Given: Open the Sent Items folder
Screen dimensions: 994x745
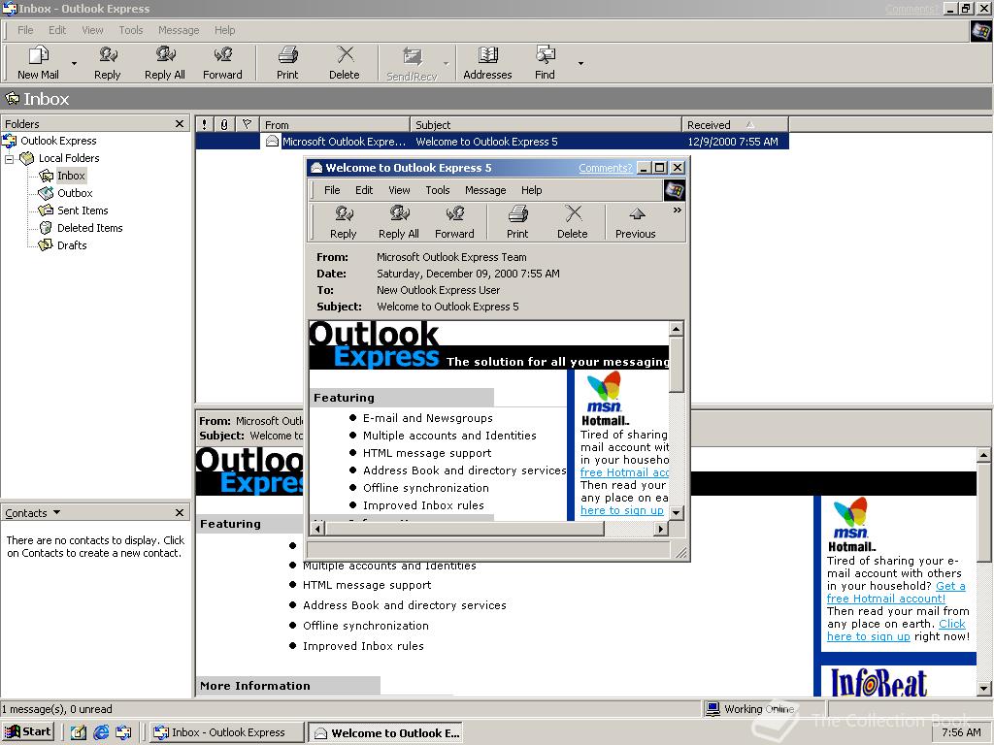Looking at the screenshot, I should pos(83,211).
